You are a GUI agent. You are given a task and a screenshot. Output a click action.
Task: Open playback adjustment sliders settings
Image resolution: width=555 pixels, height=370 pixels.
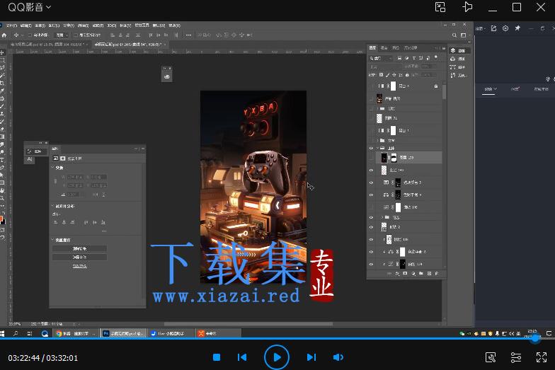[x=516, y=358]
